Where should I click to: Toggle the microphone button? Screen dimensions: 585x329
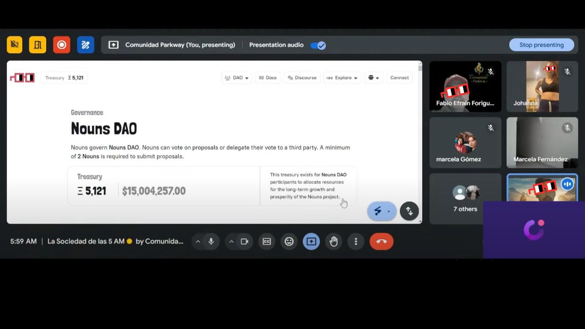[211, 242]
